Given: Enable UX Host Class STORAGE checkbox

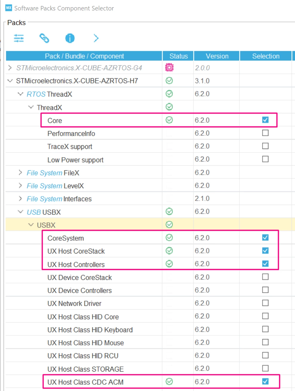Looking at the screenshot, I should (x=265, y=368).
